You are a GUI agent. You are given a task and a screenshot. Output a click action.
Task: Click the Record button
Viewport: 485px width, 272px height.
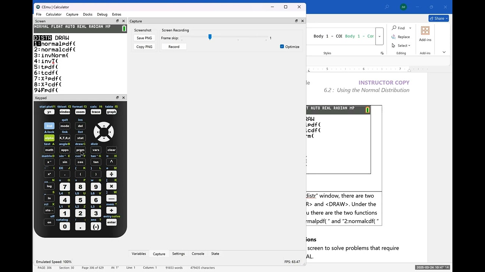coord(174,46)
